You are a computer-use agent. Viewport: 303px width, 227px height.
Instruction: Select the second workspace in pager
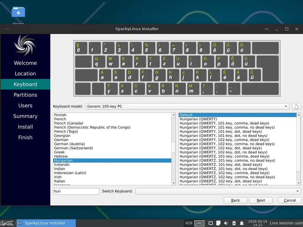point(199,223)
